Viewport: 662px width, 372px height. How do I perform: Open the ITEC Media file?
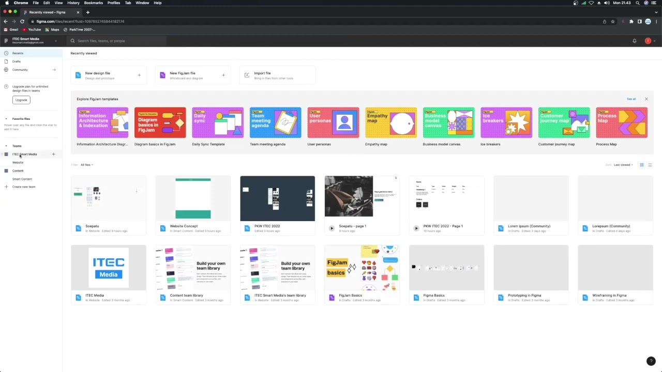pos(109,274)
